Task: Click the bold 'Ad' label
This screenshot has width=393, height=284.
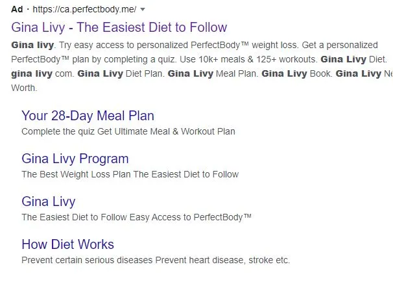Action: pyautogui.click(x=17, y=9)
